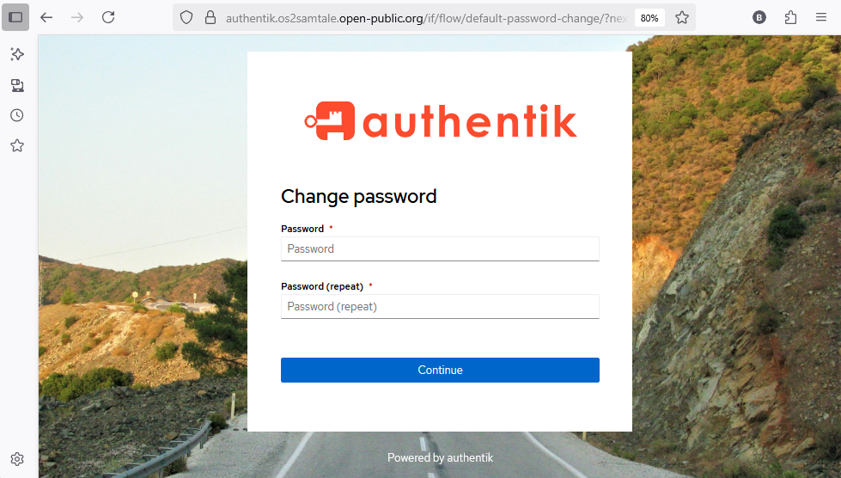Click the forward navigation arrow

[x=77, y=18]
